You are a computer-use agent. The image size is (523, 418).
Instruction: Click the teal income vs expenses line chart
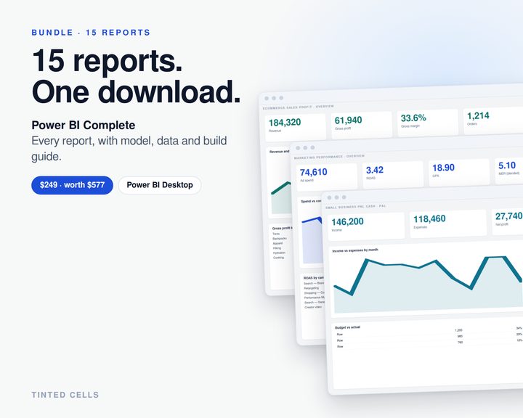coord(428,283)
